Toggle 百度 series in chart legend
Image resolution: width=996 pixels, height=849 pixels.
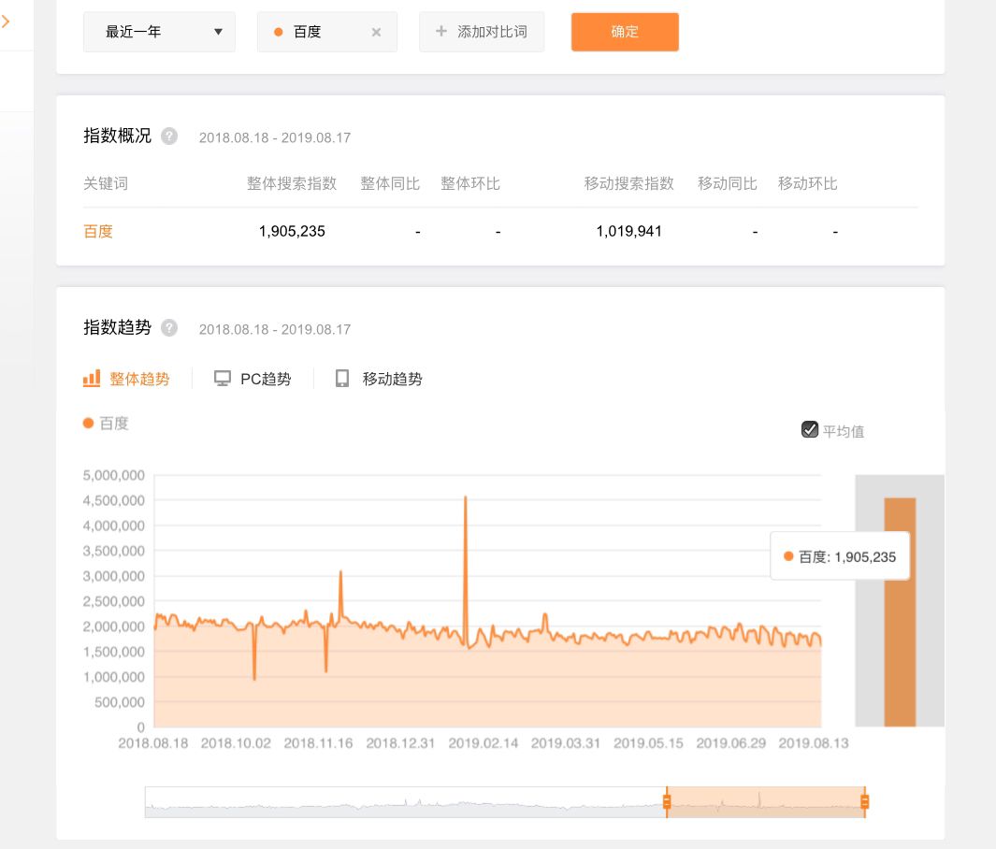106,424
